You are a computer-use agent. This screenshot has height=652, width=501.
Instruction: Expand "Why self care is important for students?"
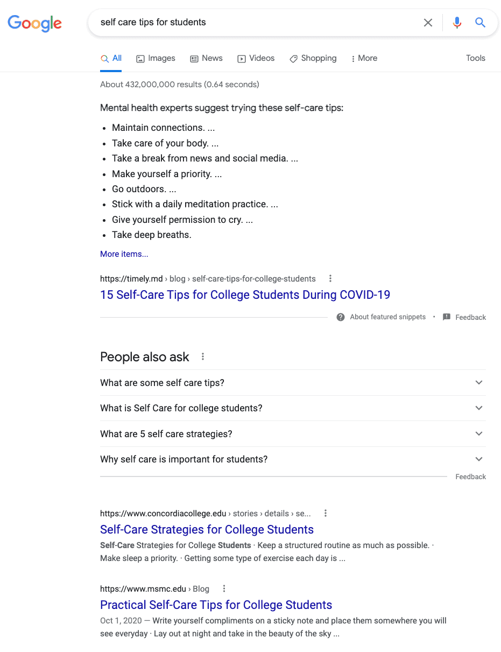(293, 459)
